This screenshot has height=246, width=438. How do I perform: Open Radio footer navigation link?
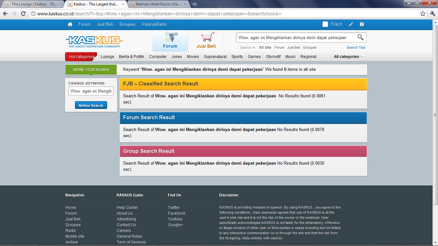pos(71,231)
